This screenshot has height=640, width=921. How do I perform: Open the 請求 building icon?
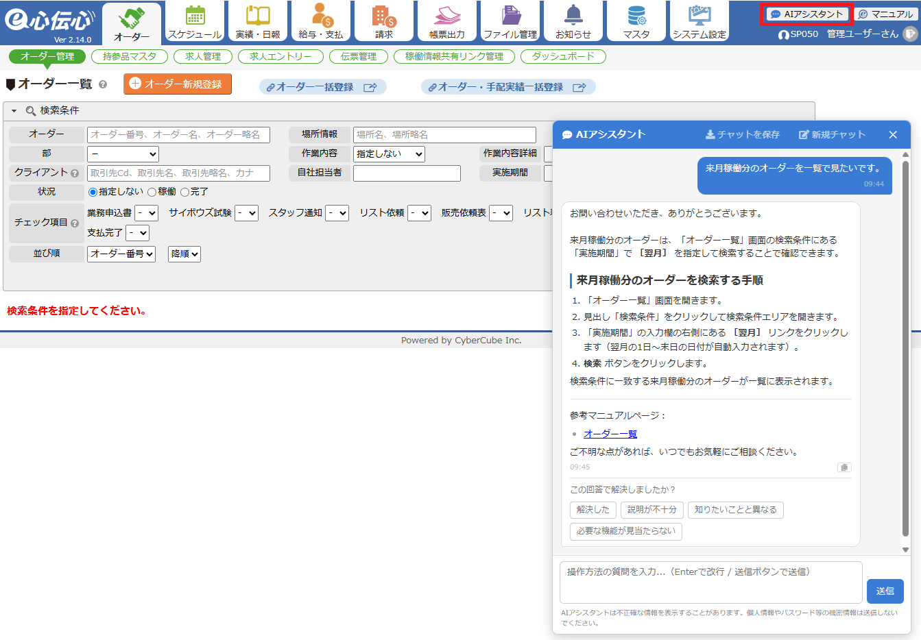click(384, 21)
